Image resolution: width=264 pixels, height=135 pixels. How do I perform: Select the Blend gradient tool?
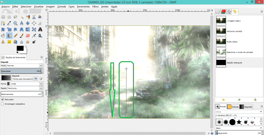9,35
